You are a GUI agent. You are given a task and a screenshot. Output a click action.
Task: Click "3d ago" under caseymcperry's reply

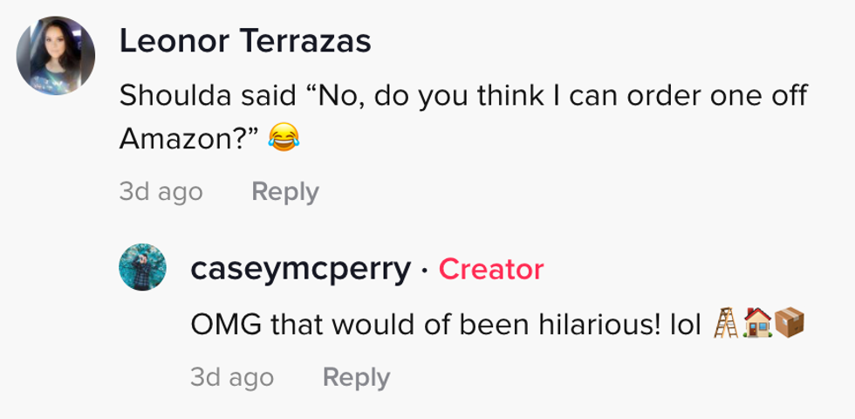(232, 377)
